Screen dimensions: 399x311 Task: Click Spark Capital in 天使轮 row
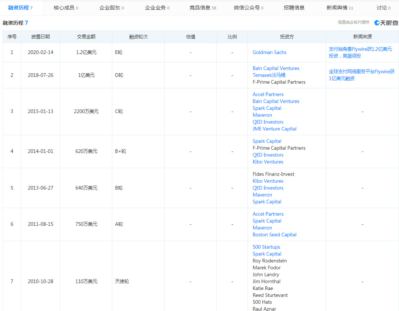(x=267, y=254)
